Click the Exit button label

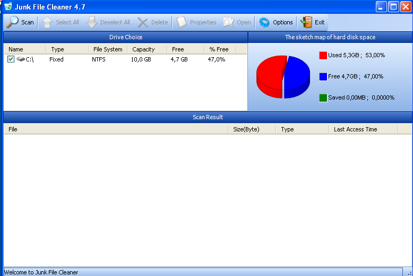320,22
